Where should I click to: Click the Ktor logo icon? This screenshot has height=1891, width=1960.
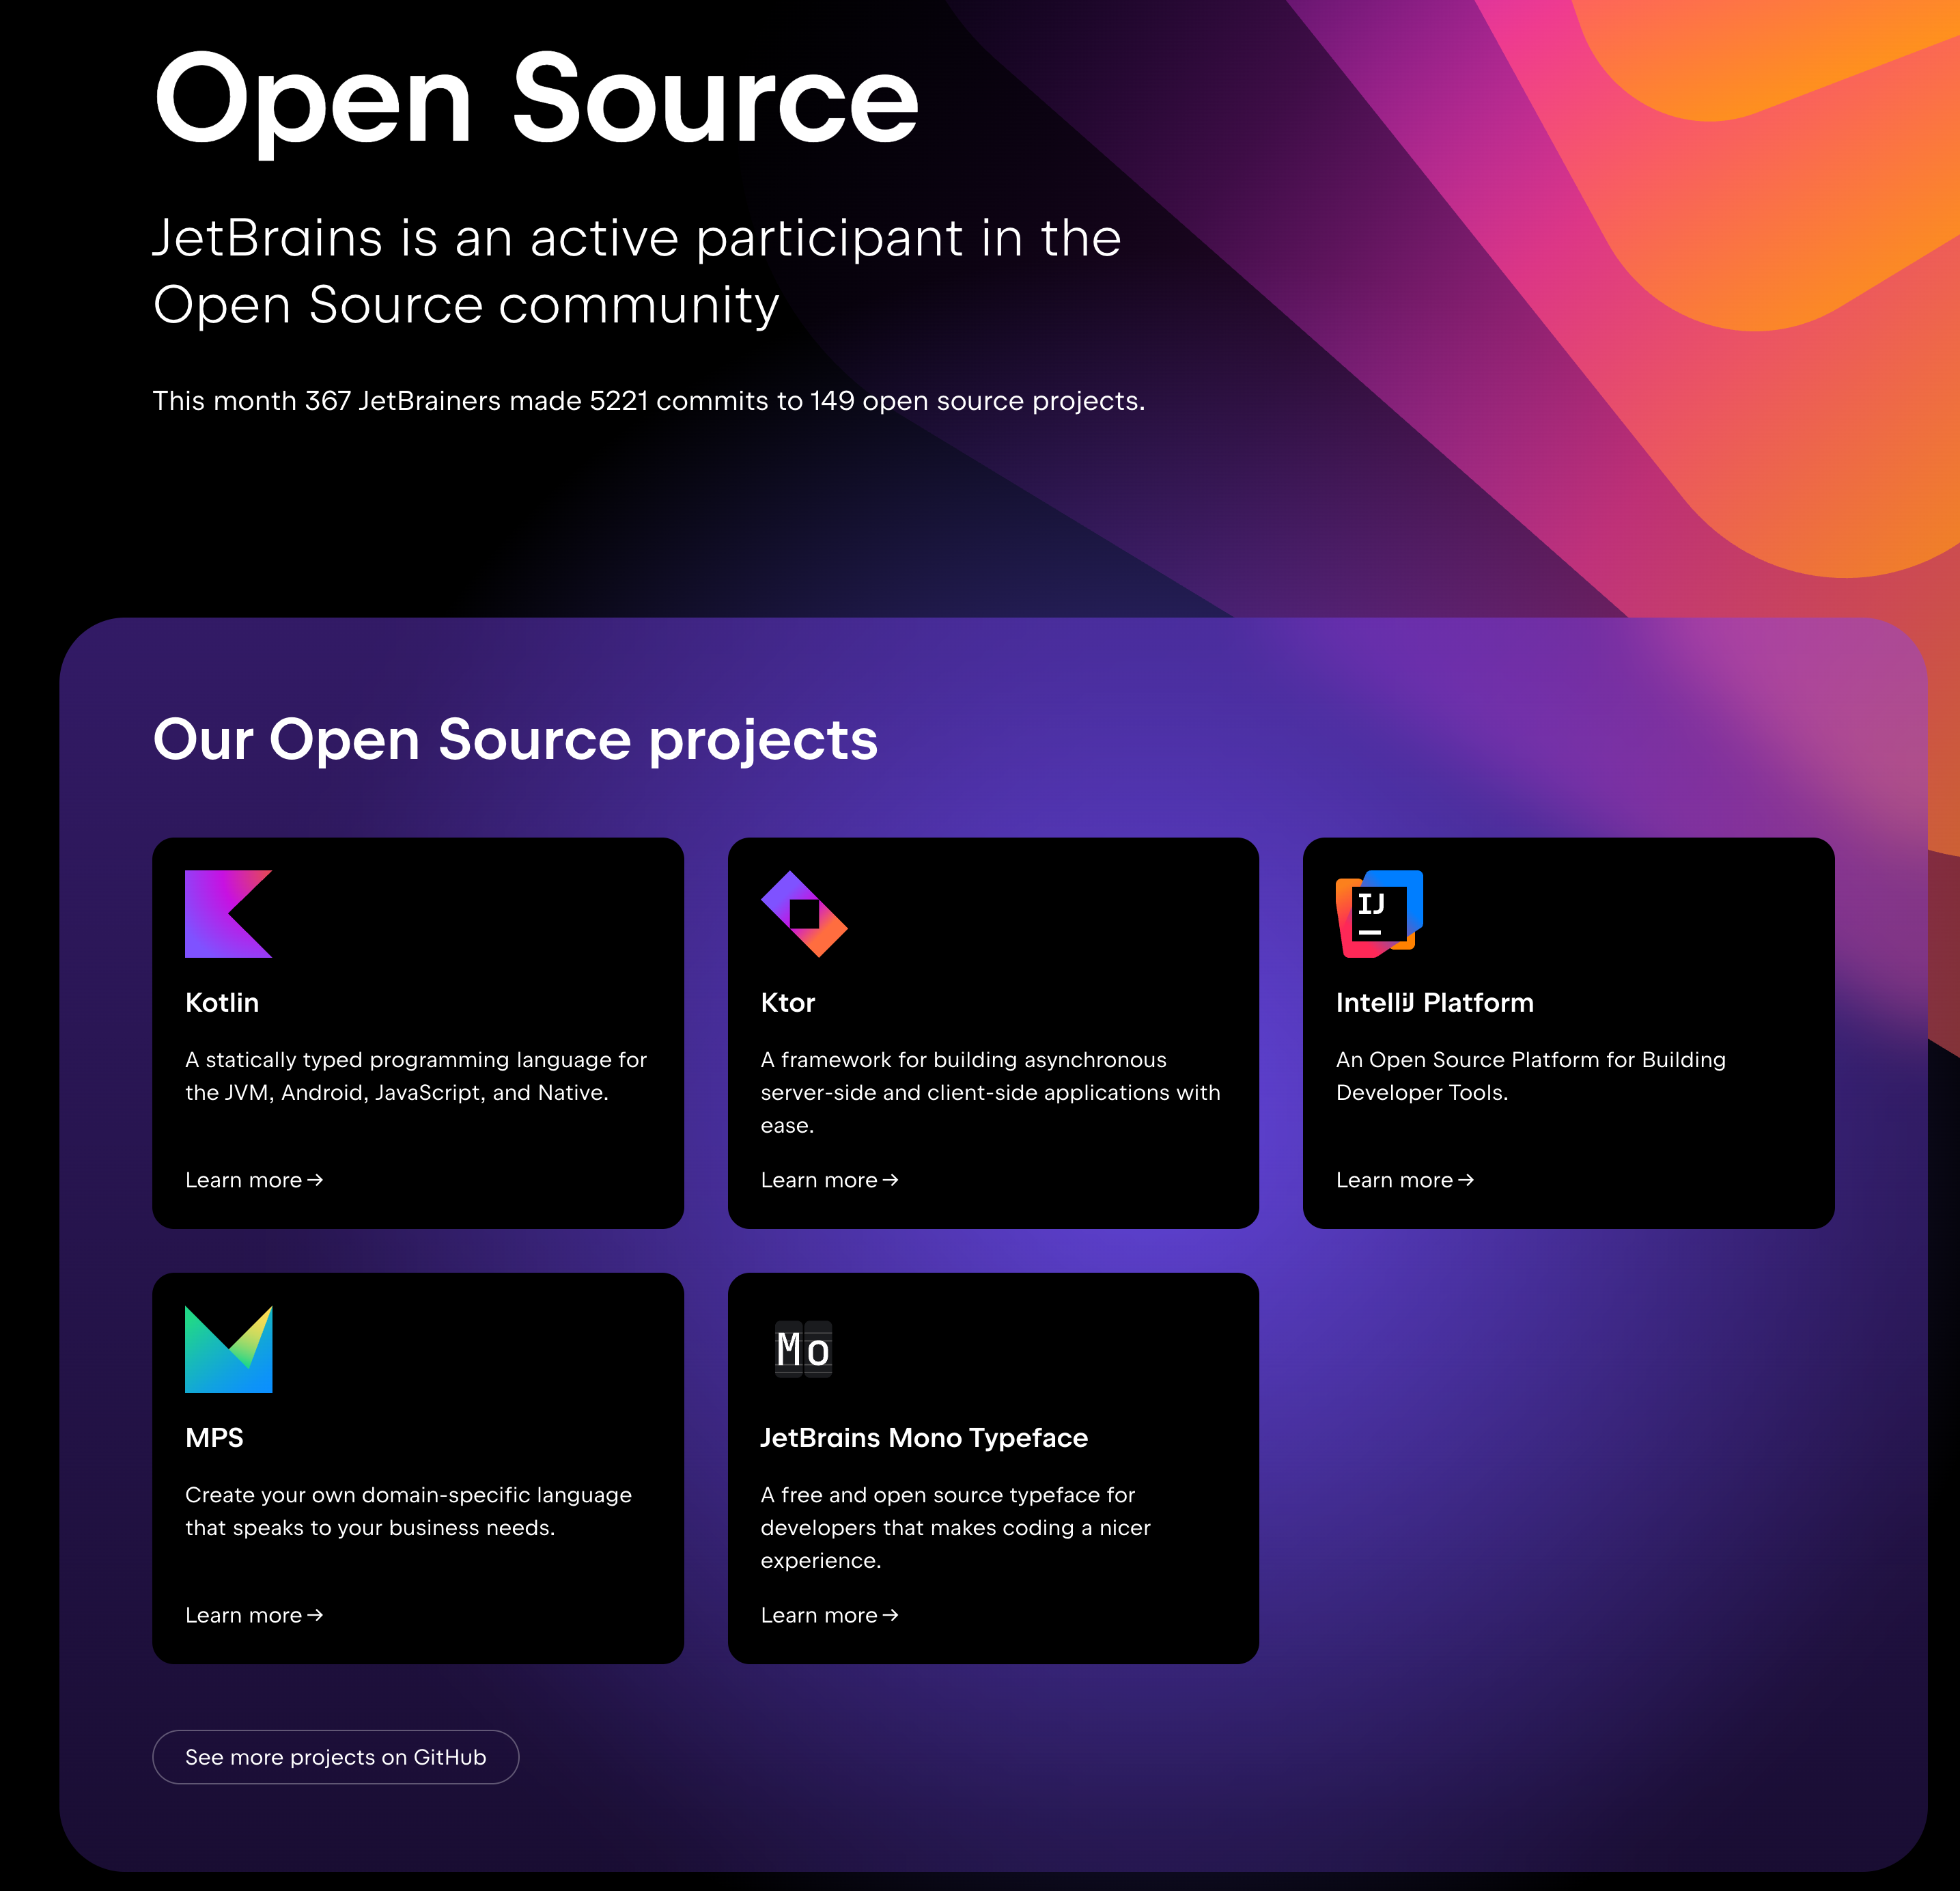click(x=804, y=913)
